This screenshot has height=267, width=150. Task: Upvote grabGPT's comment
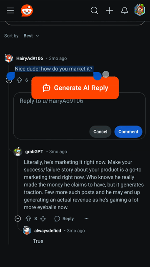coord(28,219)
